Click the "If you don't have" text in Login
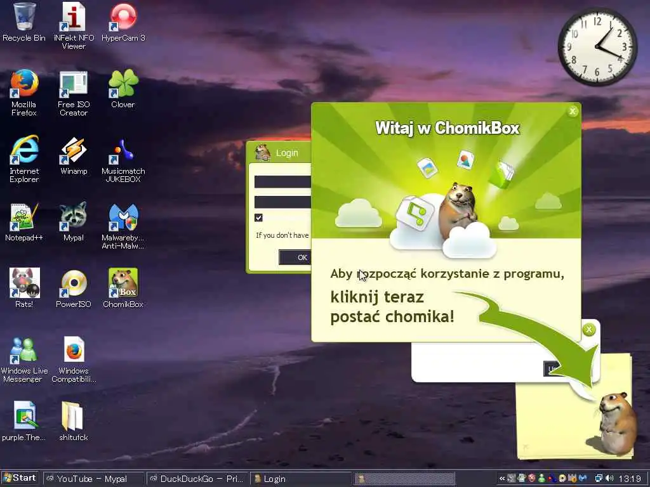Image resolution: width=650 pixels, height=487 pixels. pos(282,235)
